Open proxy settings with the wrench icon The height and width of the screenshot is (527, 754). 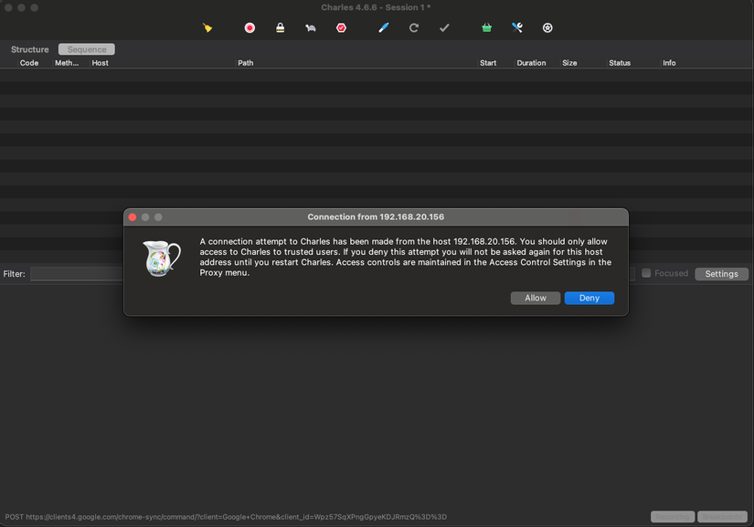coord(516,27)
